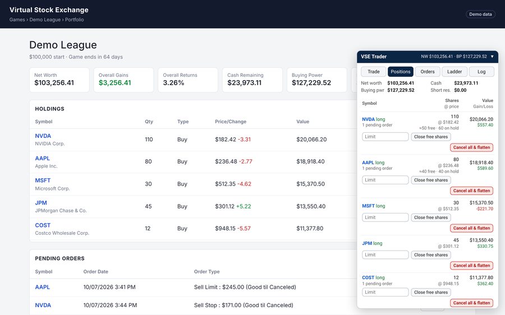Screen dimensions: 505x315
Task: Open AAPL link in VSE Trader panel
Action: pos(368,163)
